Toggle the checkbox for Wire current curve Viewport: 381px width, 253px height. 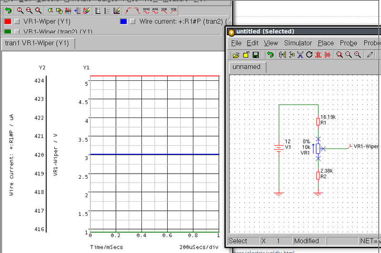[133, 21]
